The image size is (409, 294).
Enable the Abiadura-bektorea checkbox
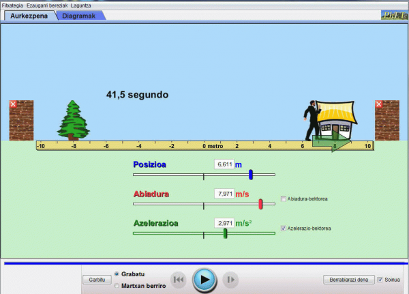tap(284, 199)
